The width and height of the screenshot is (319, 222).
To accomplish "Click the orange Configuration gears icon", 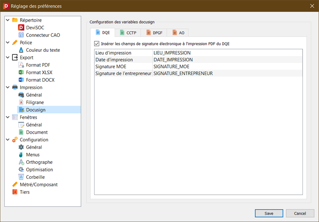I will (15, 140).
